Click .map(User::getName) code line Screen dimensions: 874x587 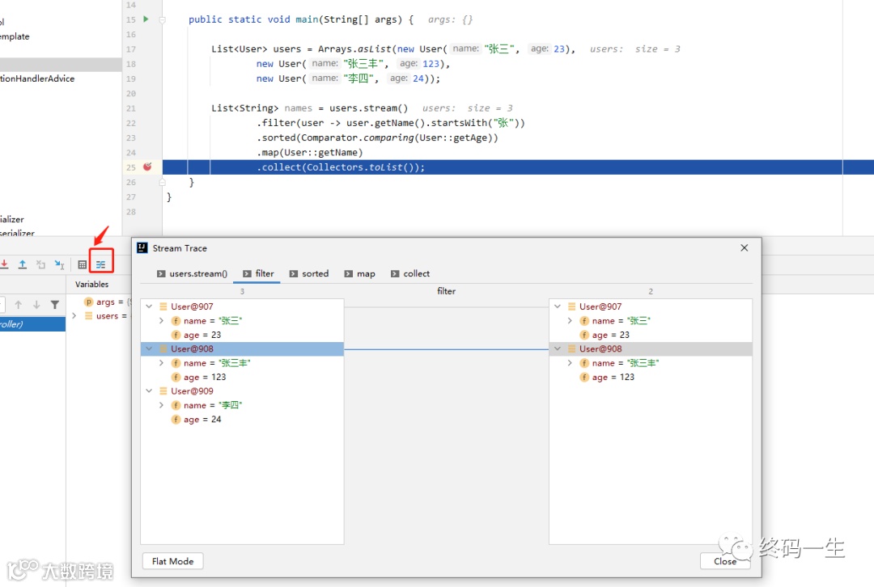click(309, 152)
